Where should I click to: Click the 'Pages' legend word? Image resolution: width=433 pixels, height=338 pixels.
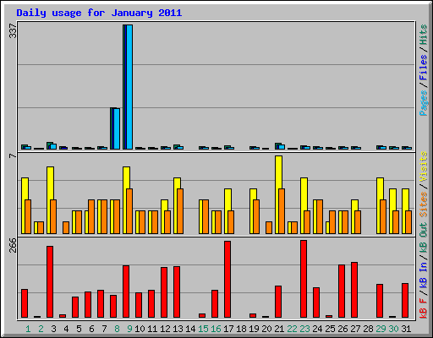pos(424,103)
